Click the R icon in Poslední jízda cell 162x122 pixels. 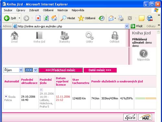(x=41, y=90)
